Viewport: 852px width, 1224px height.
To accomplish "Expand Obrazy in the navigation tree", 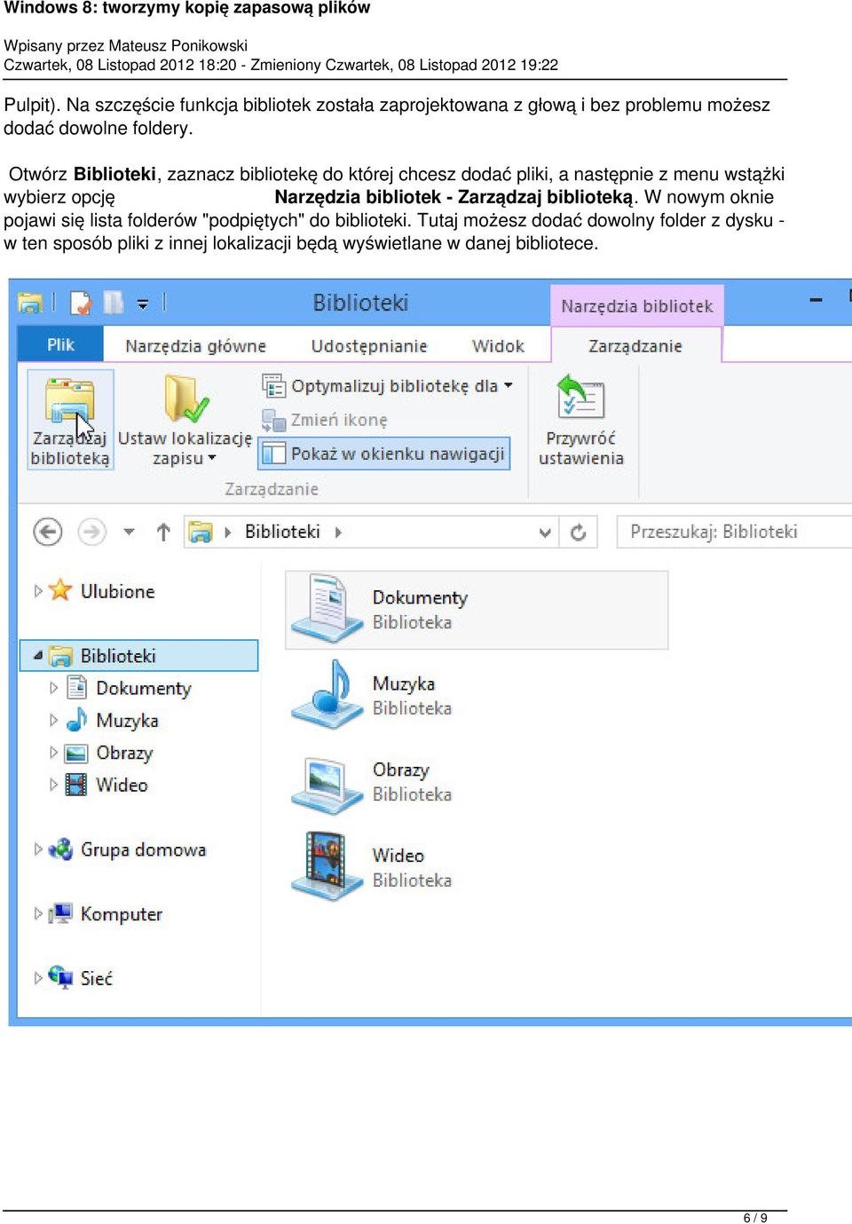I will [53, 753].
